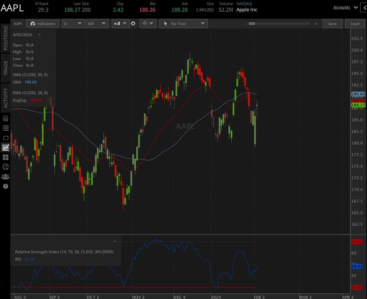Screen dimensions: 367x299
Task: Select the watchlist icon in left sidebar
Action: tap(5, 128)
